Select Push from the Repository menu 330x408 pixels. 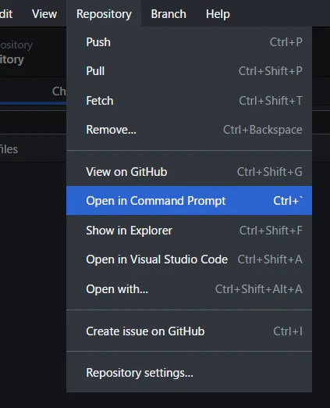tap(189, 42)
